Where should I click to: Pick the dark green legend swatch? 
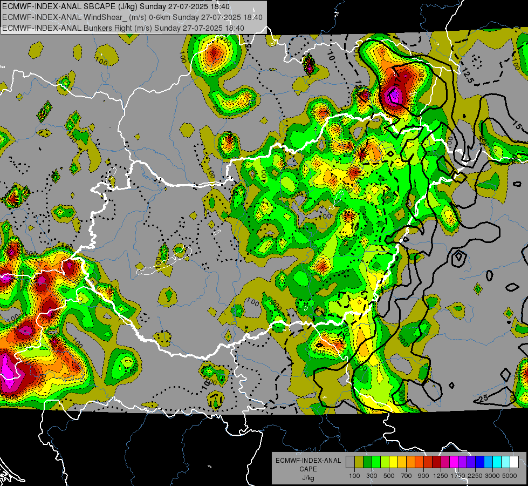point(368,462)
